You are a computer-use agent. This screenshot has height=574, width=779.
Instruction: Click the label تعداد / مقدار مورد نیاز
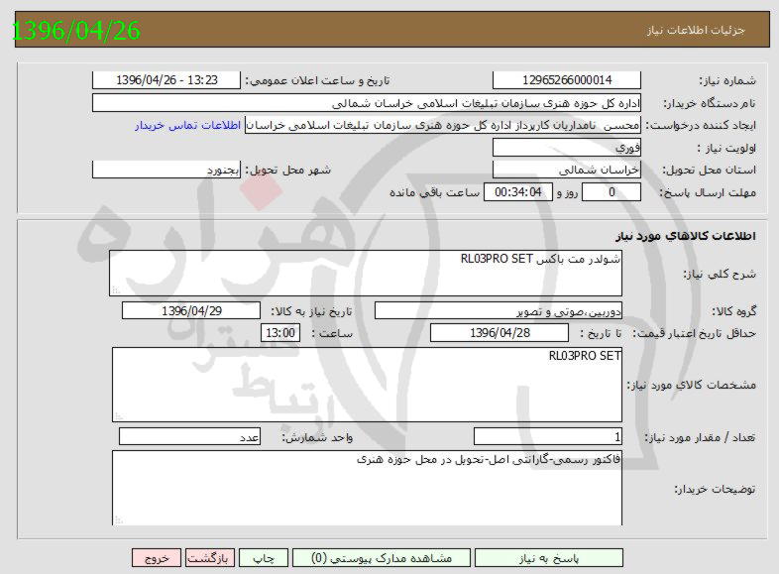tap(701, 437)
